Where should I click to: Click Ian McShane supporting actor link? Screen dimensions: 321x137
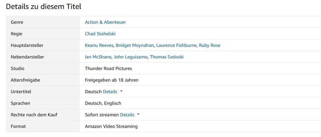coord(98,57)
